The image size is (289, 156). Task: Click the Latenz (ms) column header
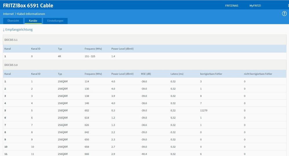(177, 74)
